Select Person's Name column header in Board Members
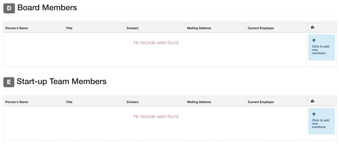Viewport: 339px width, 145px height. 17,28
